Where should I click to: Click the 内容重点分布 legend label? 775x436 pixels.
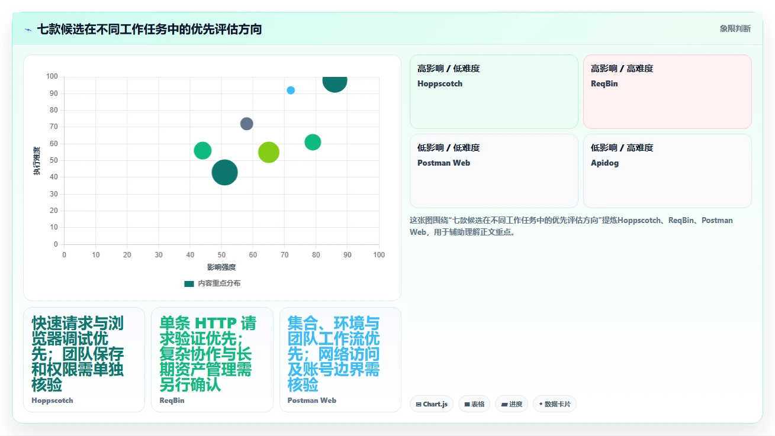[219, 283]
